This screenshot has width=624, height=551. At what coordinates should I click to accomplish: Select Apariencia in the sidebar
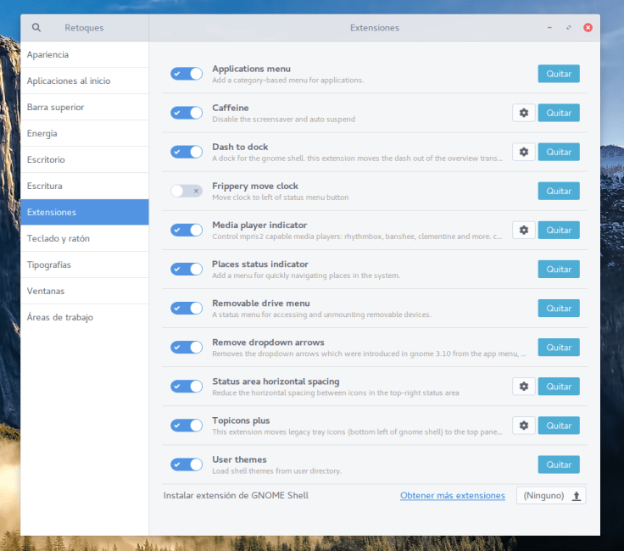(47, 54)
